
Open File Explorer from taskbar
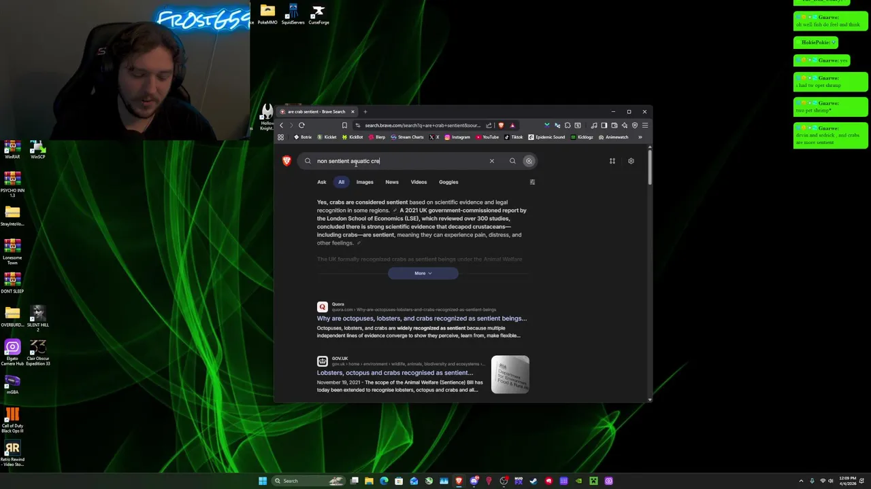pos(369,481)
